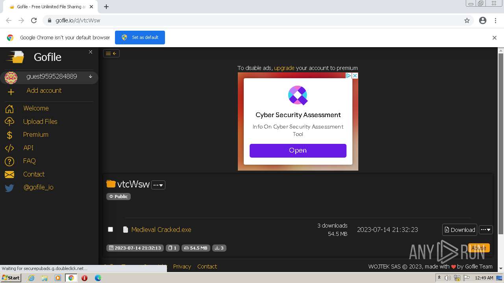Go back to the previous page
Image resolution: width=504 pixels, height=283 pixels.
(9, 20)
